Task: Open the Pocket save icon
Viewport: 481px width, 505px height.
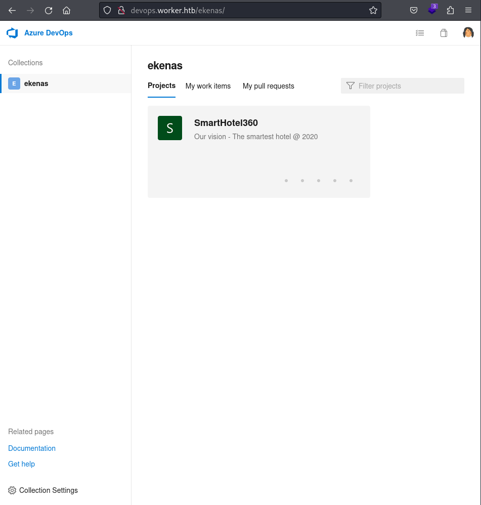Action: pos(414,10)
